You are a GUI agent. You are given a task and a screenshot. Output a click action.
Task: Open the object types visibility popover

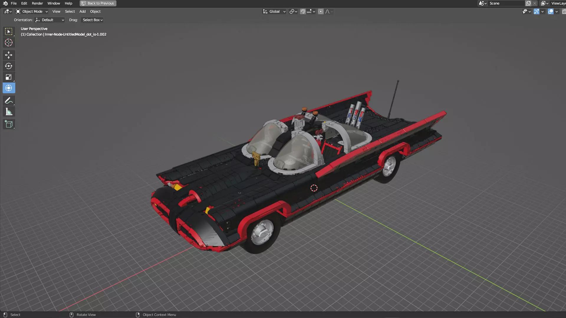[527, 11]
